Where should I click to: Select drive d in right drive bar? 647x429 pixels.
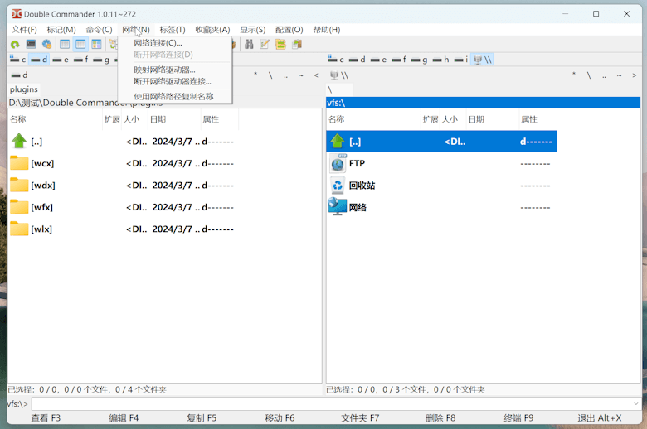click(358, 60)
